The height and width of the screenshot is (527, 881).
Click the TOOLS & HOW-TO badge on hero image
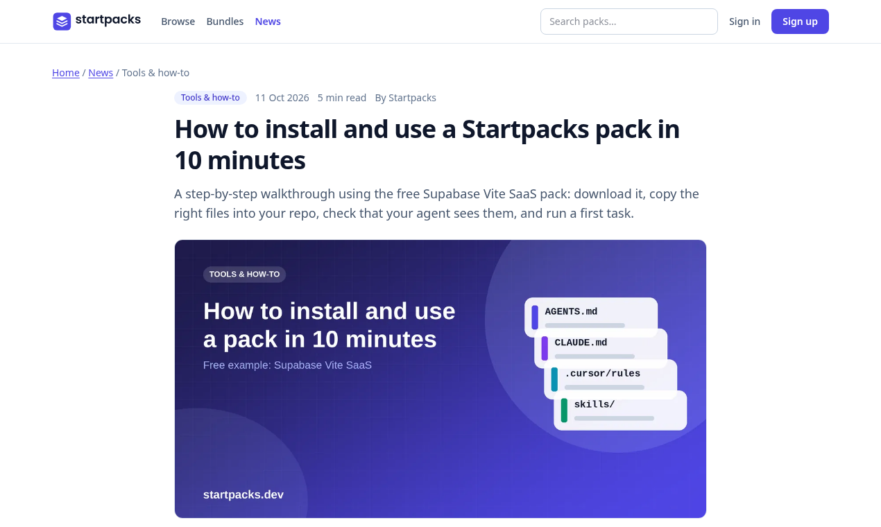244,275
